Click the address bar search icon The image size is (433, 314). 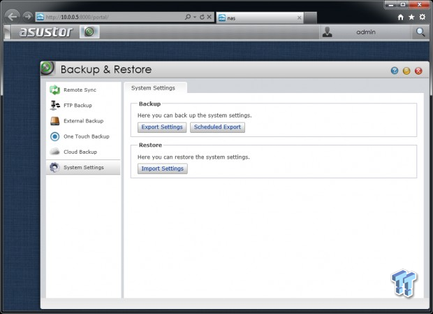pos(188,17)
